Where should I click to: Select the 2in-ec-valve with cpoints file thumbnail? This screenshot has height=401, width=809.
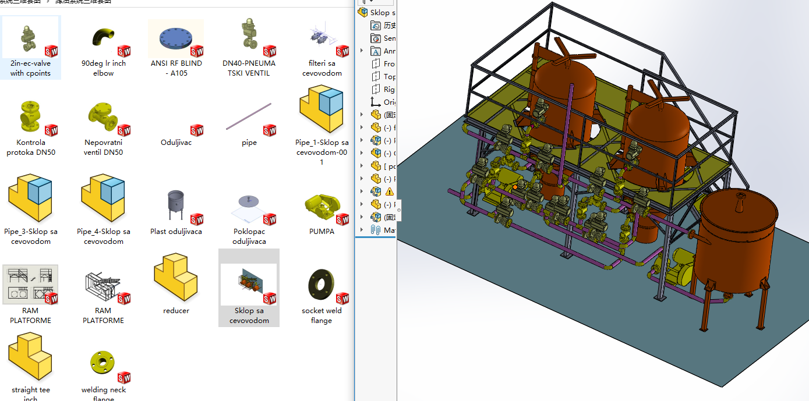[x=30, y=37]
